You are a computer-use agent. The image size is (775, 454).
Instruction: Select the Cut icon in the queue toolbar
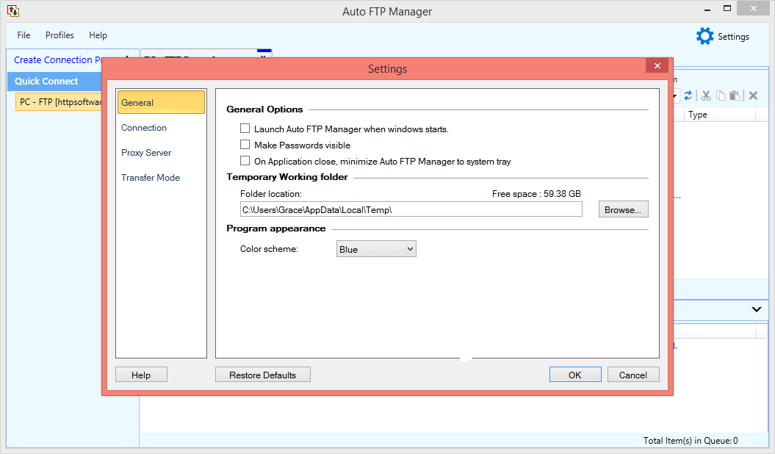coord(705,96)
